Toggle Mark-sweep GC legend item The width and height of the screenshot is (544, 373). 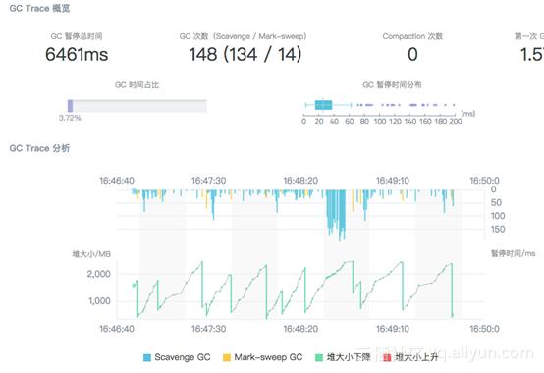coord(262,357)
